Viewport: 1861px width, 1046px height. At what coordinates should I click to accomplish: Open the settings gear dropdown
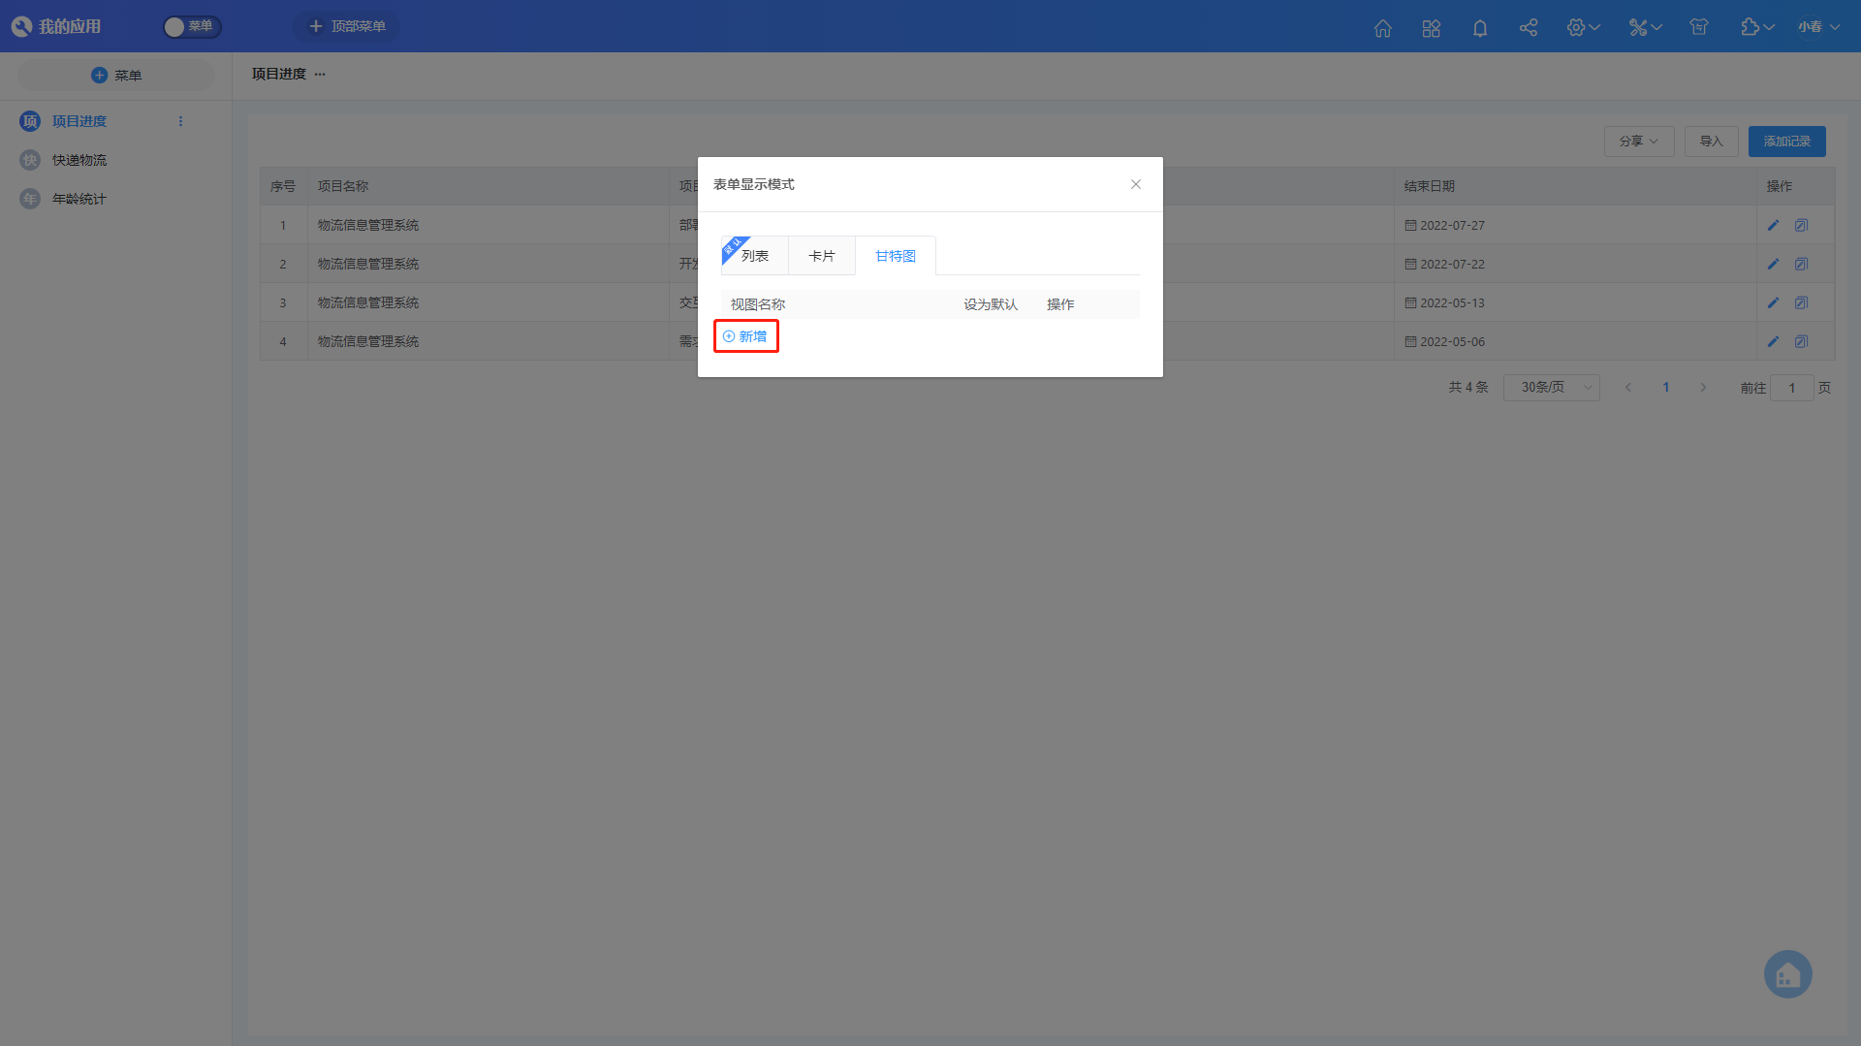click(x=1583, y=27)
